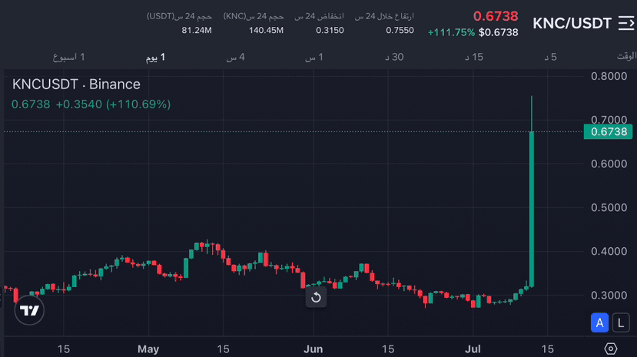Click the +0.3540 (+110.69%) legend change

point(114,104)
